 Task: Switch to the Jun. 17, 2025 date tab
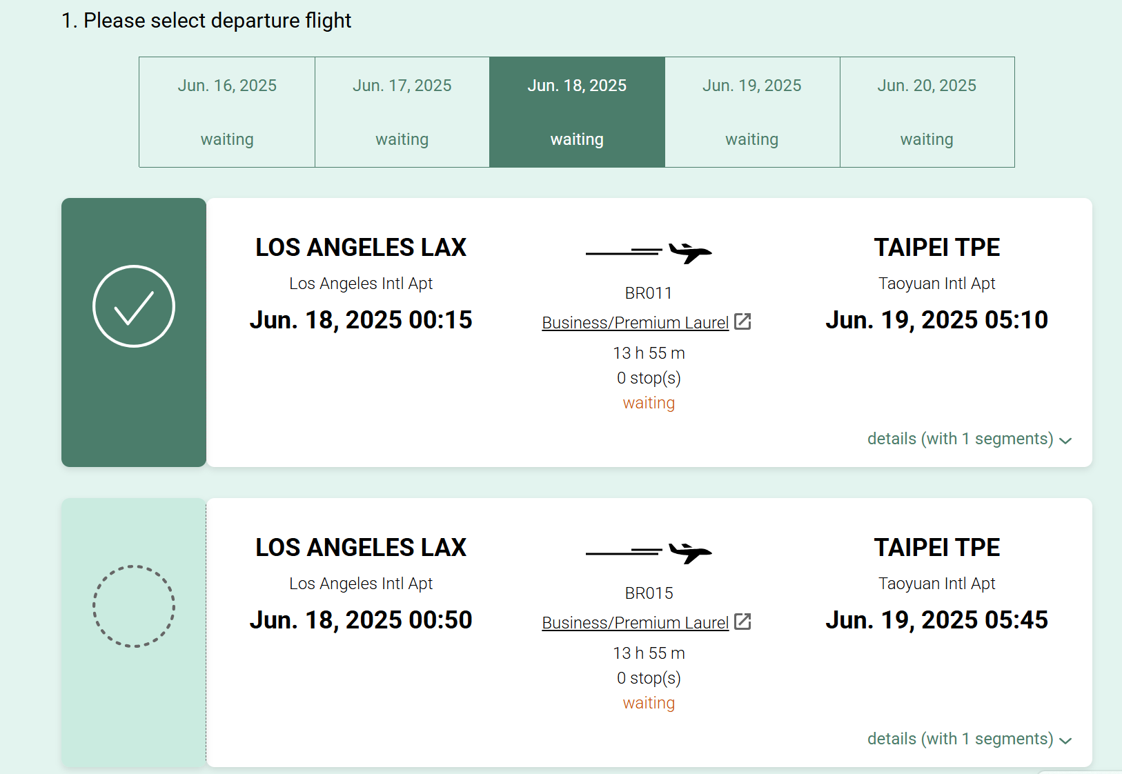pyautogui.click(x=402, y=112)
